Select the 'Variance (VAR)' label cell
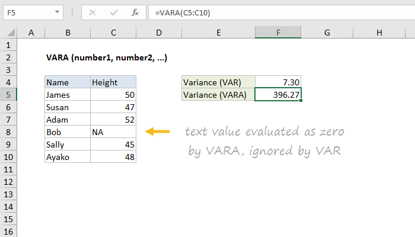Image resolution: width=415 pixels, height=237 pixels. click(218, 82)
